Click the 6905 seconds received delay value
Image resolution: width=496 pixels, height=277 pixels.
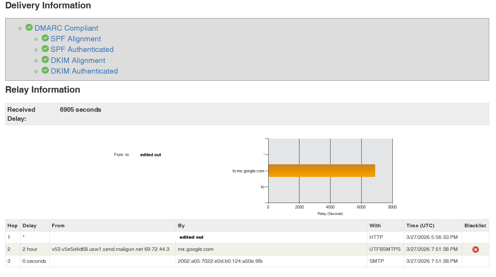[x=81, y=110]
